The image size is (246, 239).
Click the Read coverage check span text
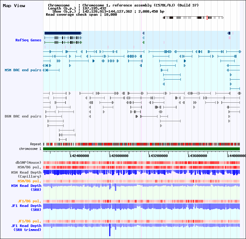81,14
